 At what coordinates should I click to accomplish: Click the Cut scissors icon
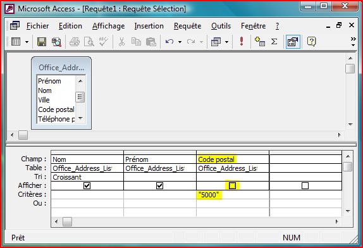click(x=121, y=42)
